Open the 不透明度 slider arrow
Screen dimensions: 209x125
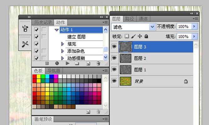[194, 27]
